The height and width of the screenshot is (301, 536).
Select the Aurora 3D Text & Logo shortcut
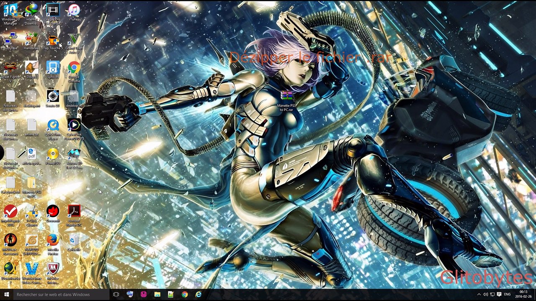[74, 158]
